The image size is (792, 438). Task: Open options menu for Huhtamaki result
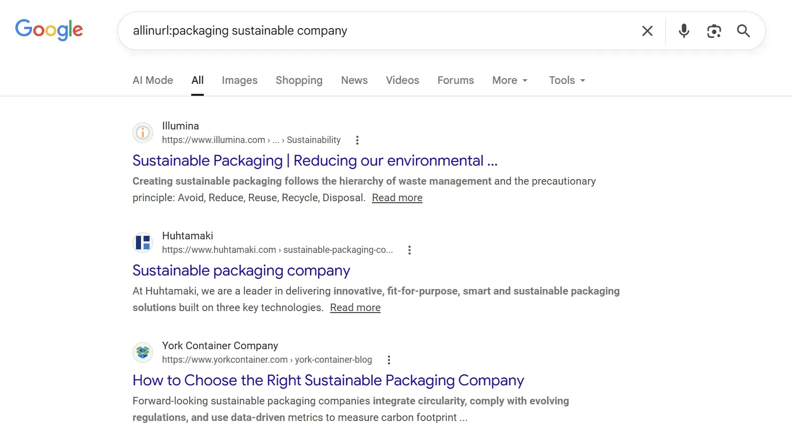[409, 250]
